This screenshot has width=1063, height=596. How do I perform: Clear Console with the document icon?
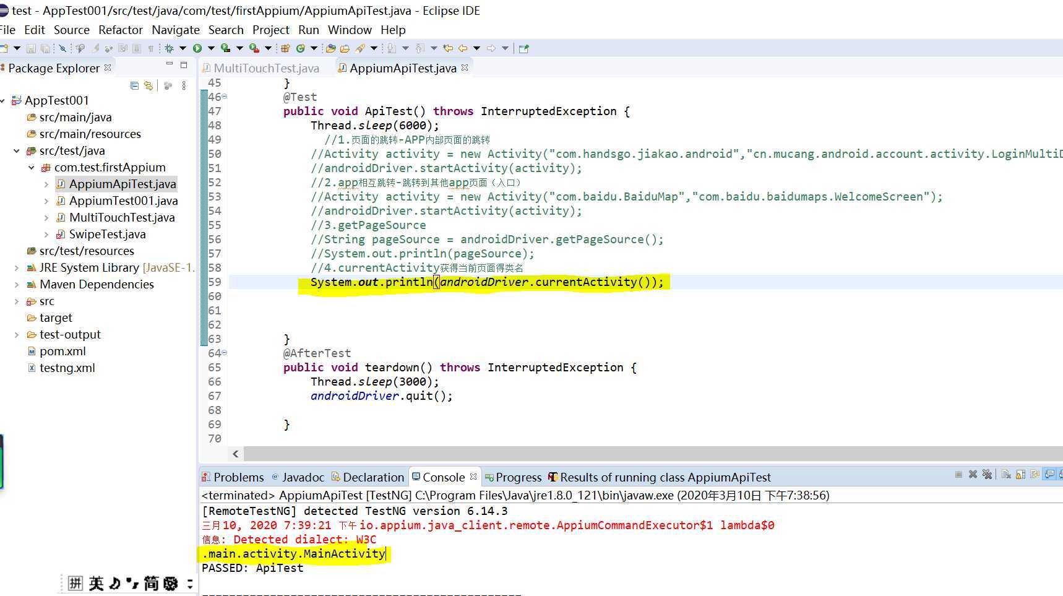[x=1007, y=474]
